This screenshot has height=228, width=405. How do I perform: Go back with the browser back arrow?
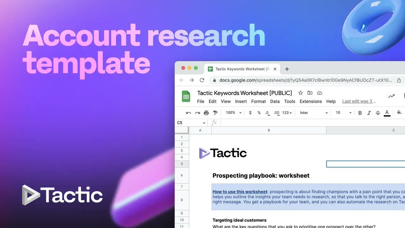click(x=182, y=80)
